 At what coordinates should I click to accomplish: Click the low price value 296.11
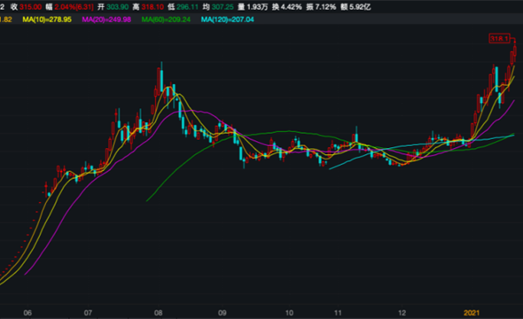pyautogui.click(x=187, y=7)
